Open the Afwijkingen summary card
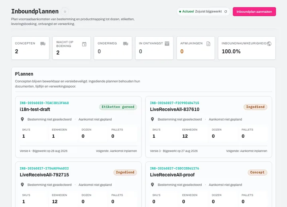Screen dimensions: 287x207 (196, 48)
